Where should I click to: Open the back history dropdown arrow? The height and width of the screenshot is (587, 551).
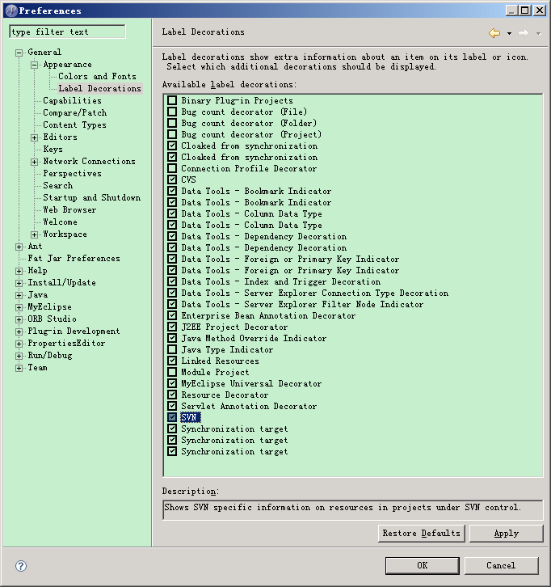pyautogui.click(x=509, y=33)
